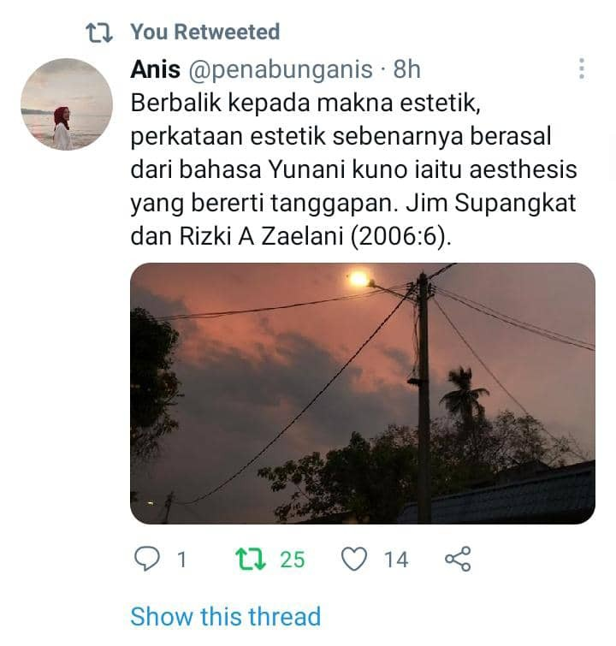Click the gray retweet icon beside You Retweeted
616x646 pixels.
[99, 33]
